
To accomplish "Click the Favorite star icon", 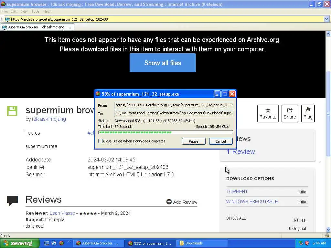I will point(268,110).
